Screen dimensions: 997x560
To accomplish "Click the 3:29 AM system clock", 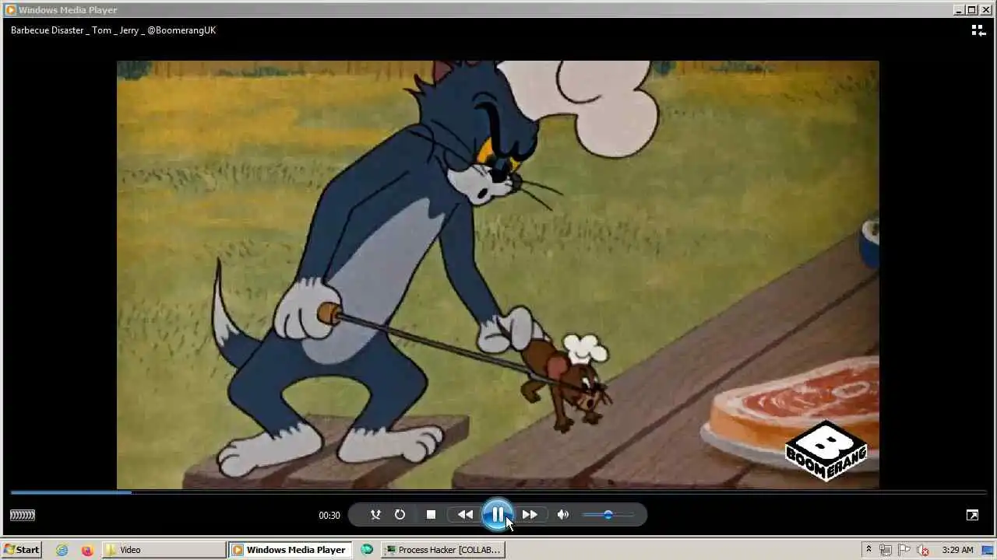I will [957, 550].
